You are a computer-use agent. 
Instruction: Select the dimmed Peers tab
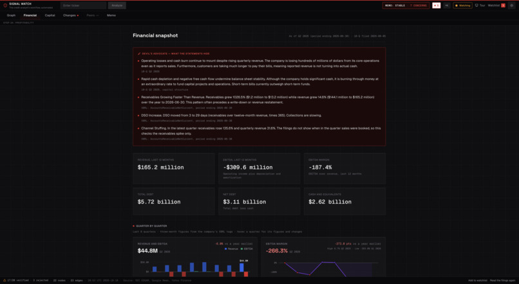tap(92, 15)
